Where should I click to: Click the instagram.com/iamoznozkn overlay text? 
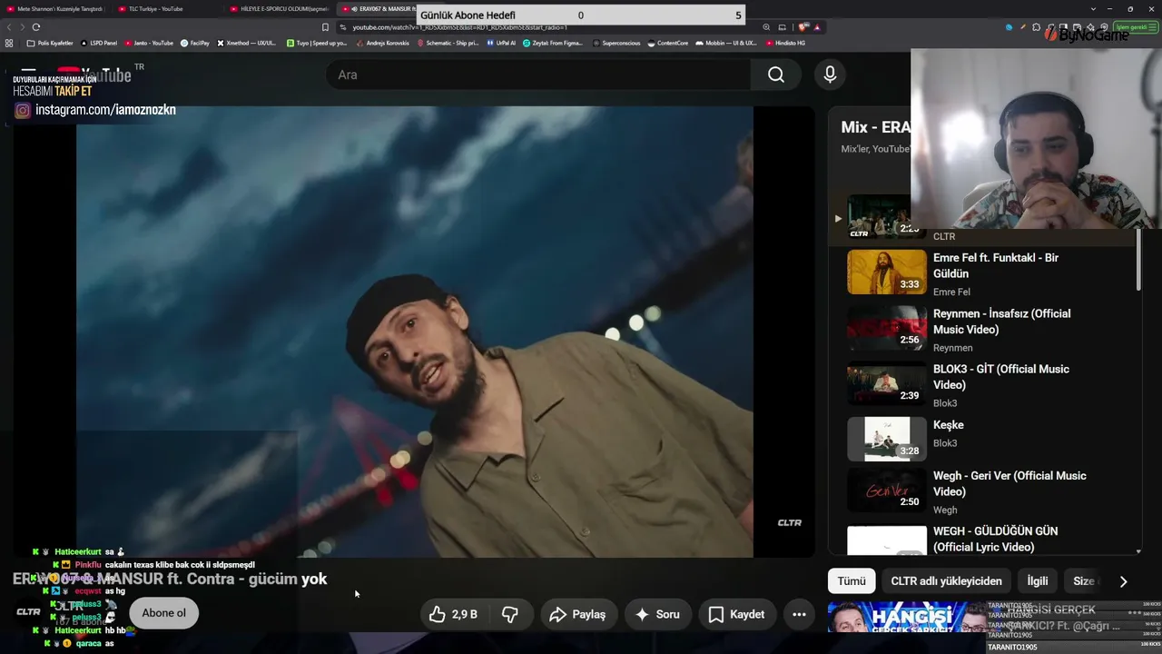105,110
